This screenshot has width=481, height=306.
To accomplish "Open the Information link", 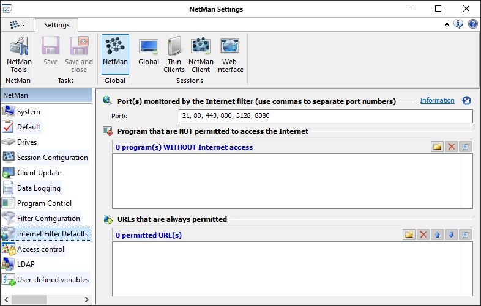I will pyautogui.click(x=437, y=100).
